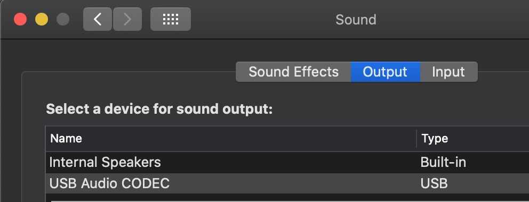
Task: Click the divider between Name and Type columns
Action: tap(416, 138)
